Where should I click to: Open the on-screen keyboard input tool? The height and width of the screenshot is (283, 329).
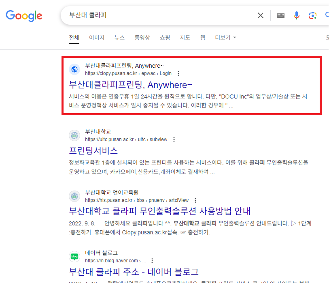[x=280, y=15]
